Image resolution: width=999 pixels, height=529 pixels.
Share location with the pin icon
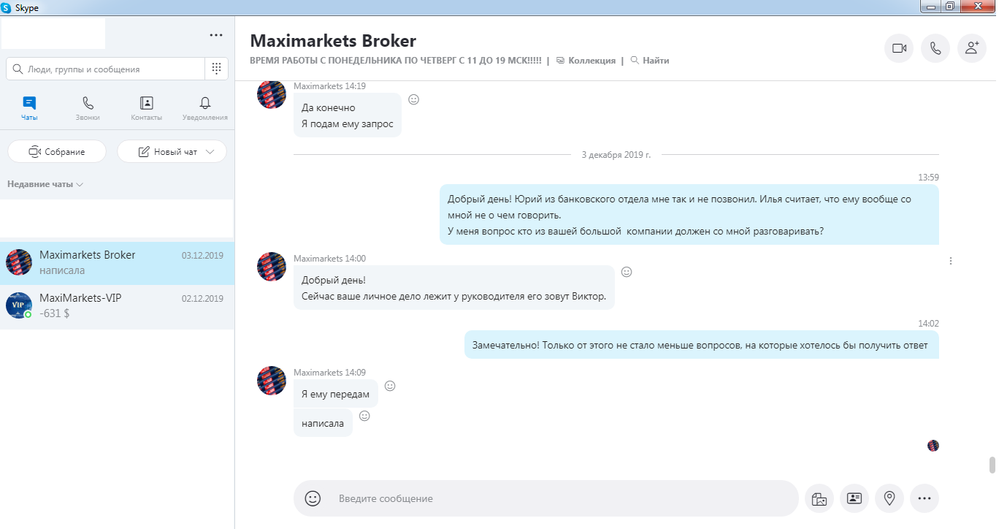889,498
